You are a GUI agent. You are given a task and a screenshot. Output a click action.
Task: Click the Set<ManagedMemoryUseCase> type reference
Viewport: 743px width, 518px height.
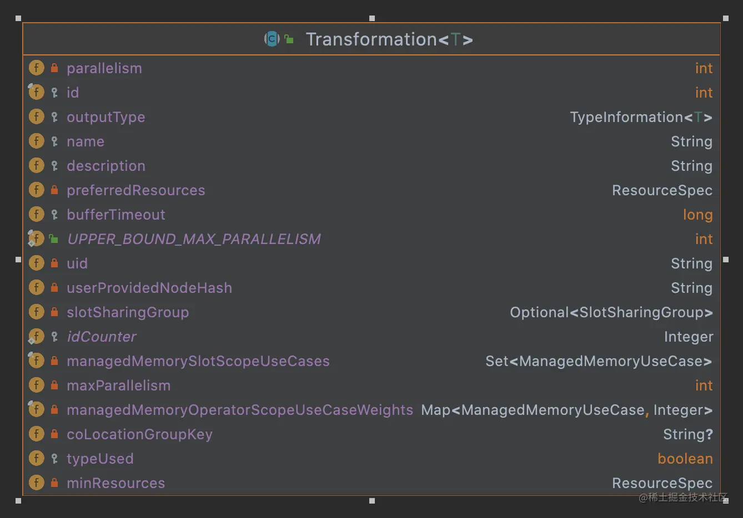(598, 361)
